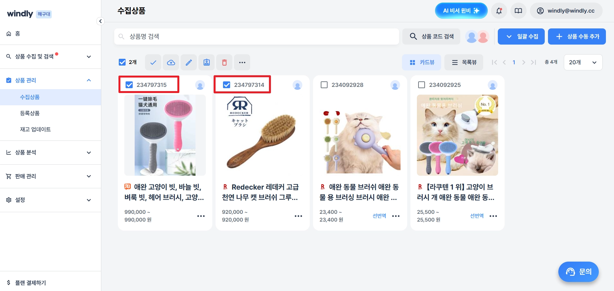Click the 상품 수동 추가 button
The height and width of the screenshot is (291, 614).
[x=577, y=36]
